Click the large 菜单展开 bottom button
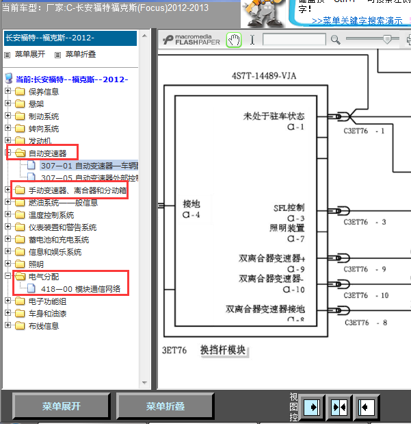The width and height of the screenshot is (411, 424). [x=62, y=406]
